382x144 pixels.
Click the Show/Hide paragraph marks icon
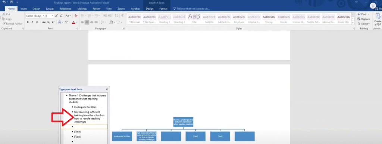pyautogui.click(x=122, y=16)
